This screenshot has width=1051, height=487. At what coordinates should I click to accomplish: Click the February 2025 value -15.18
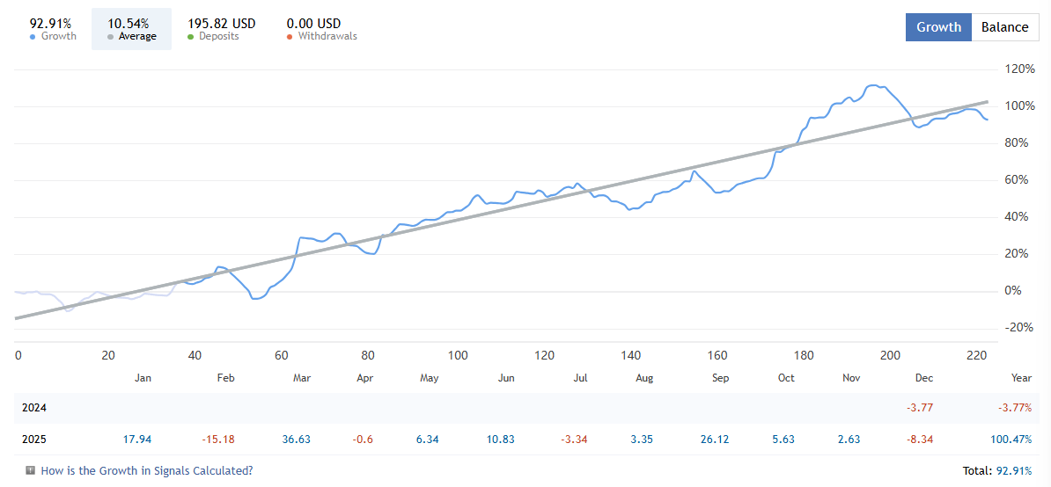pos(218,439)
